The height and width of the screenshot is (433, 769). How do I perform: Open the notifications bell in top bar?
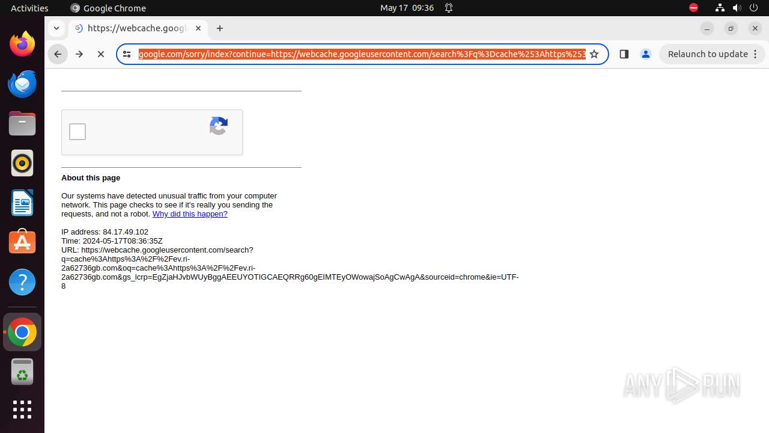pos(449,8)
